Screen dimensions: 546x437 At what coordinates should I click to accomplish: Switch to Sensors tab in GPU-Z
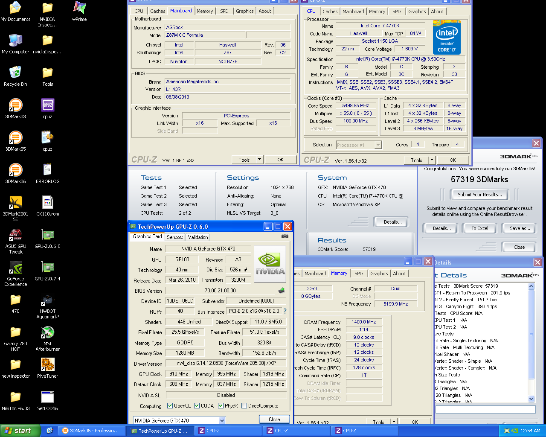175,237
